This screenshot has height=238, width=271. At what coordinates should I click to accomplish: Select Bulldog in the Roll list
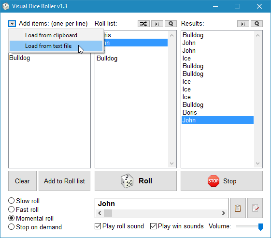(131, 59)
